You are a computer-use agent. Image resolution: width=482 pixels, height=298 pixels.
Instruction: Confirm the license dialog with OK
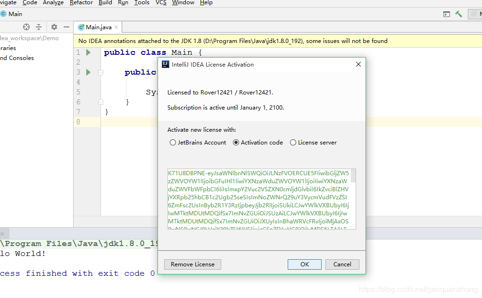[x=304, y=264]
